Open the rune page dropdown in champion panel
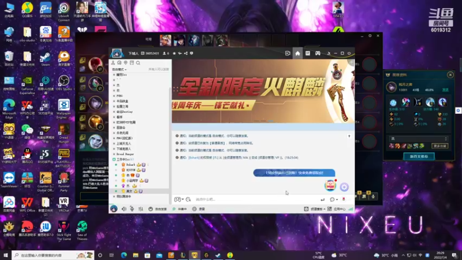Screen dimensions: 462x260 [x=419, y=139]
